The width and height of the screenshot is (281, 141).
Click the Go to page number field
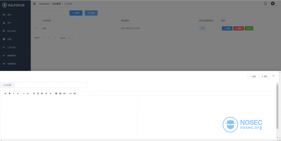(69, 38)
